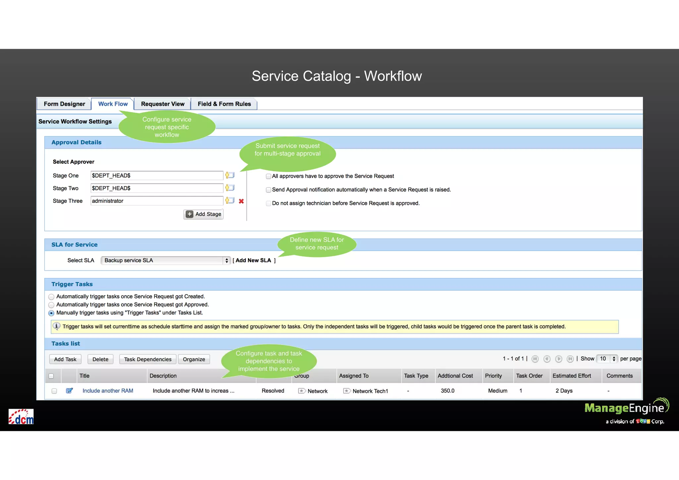Screen dimensions: 679x480
Task: Switch to the Form Designer tab
Action: point(64,104)
